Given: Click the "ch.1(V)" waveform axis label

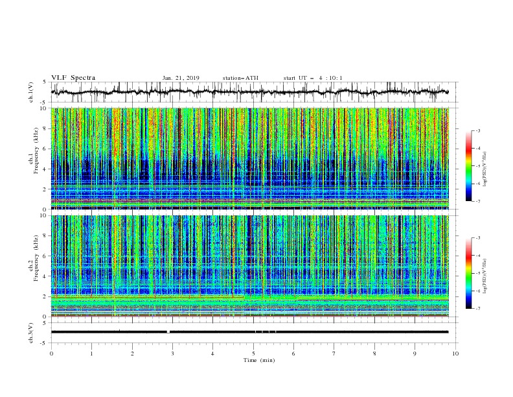Looking at the screenshot, I should point(31,92).
